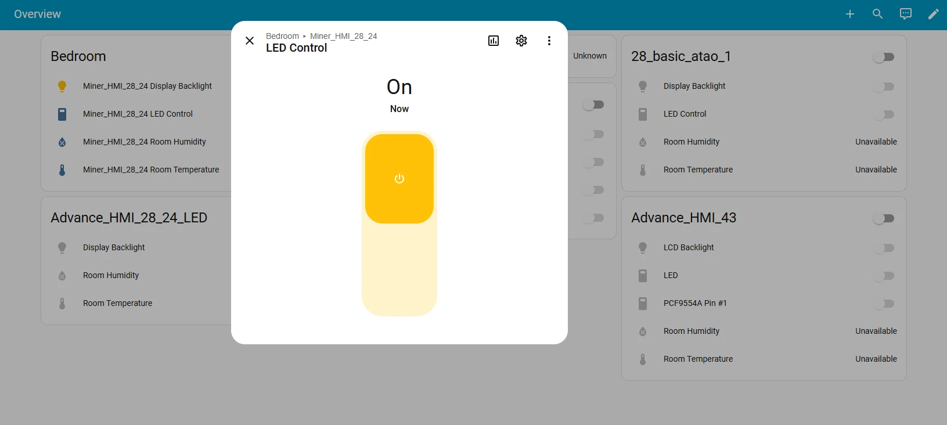Click the Miner_HMI_28_24 Room Humidity icon

(x=62, y=142)
